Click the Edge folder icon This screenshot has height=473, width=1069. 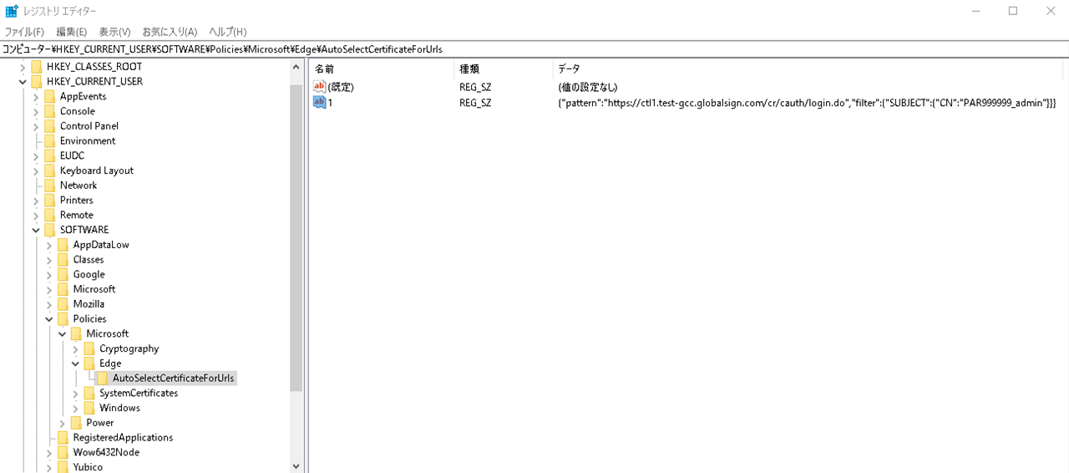point(89,364)
